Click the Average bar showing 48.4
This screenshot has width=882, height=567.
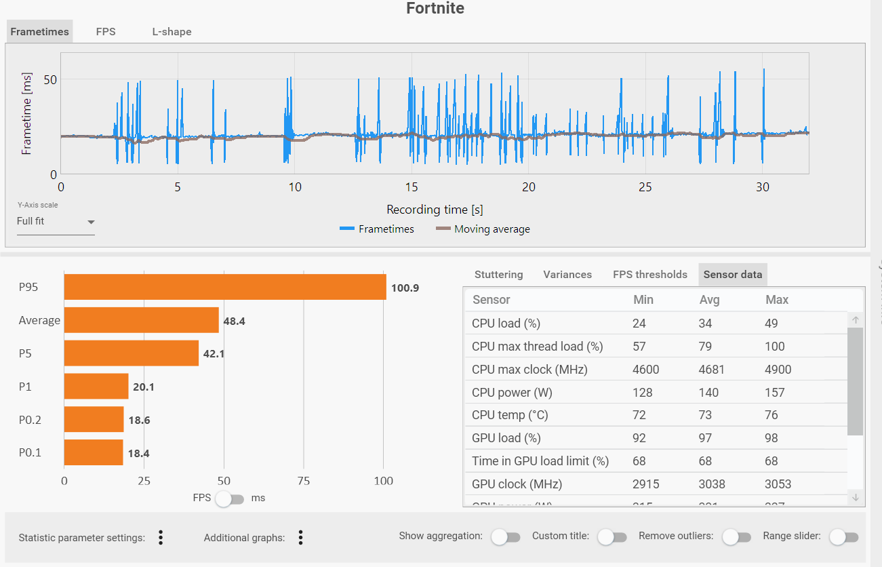[142, 320]
